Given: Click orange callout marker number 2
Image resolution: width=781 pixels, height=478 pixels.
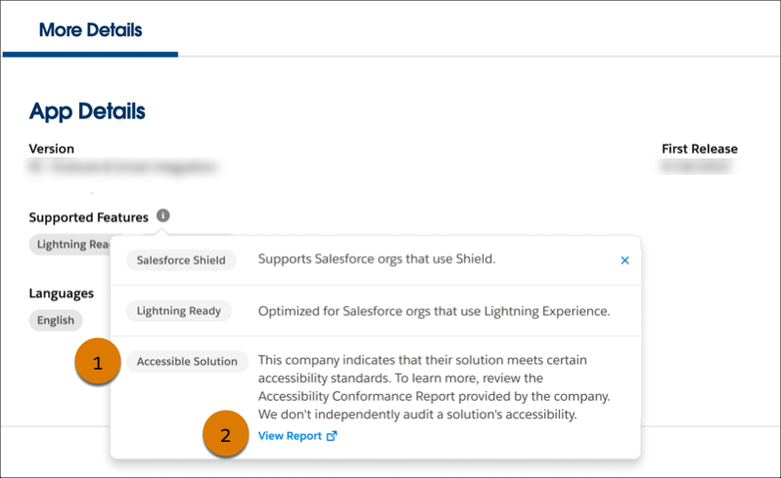Looking at the screenshot, I should tap(226, 436).
